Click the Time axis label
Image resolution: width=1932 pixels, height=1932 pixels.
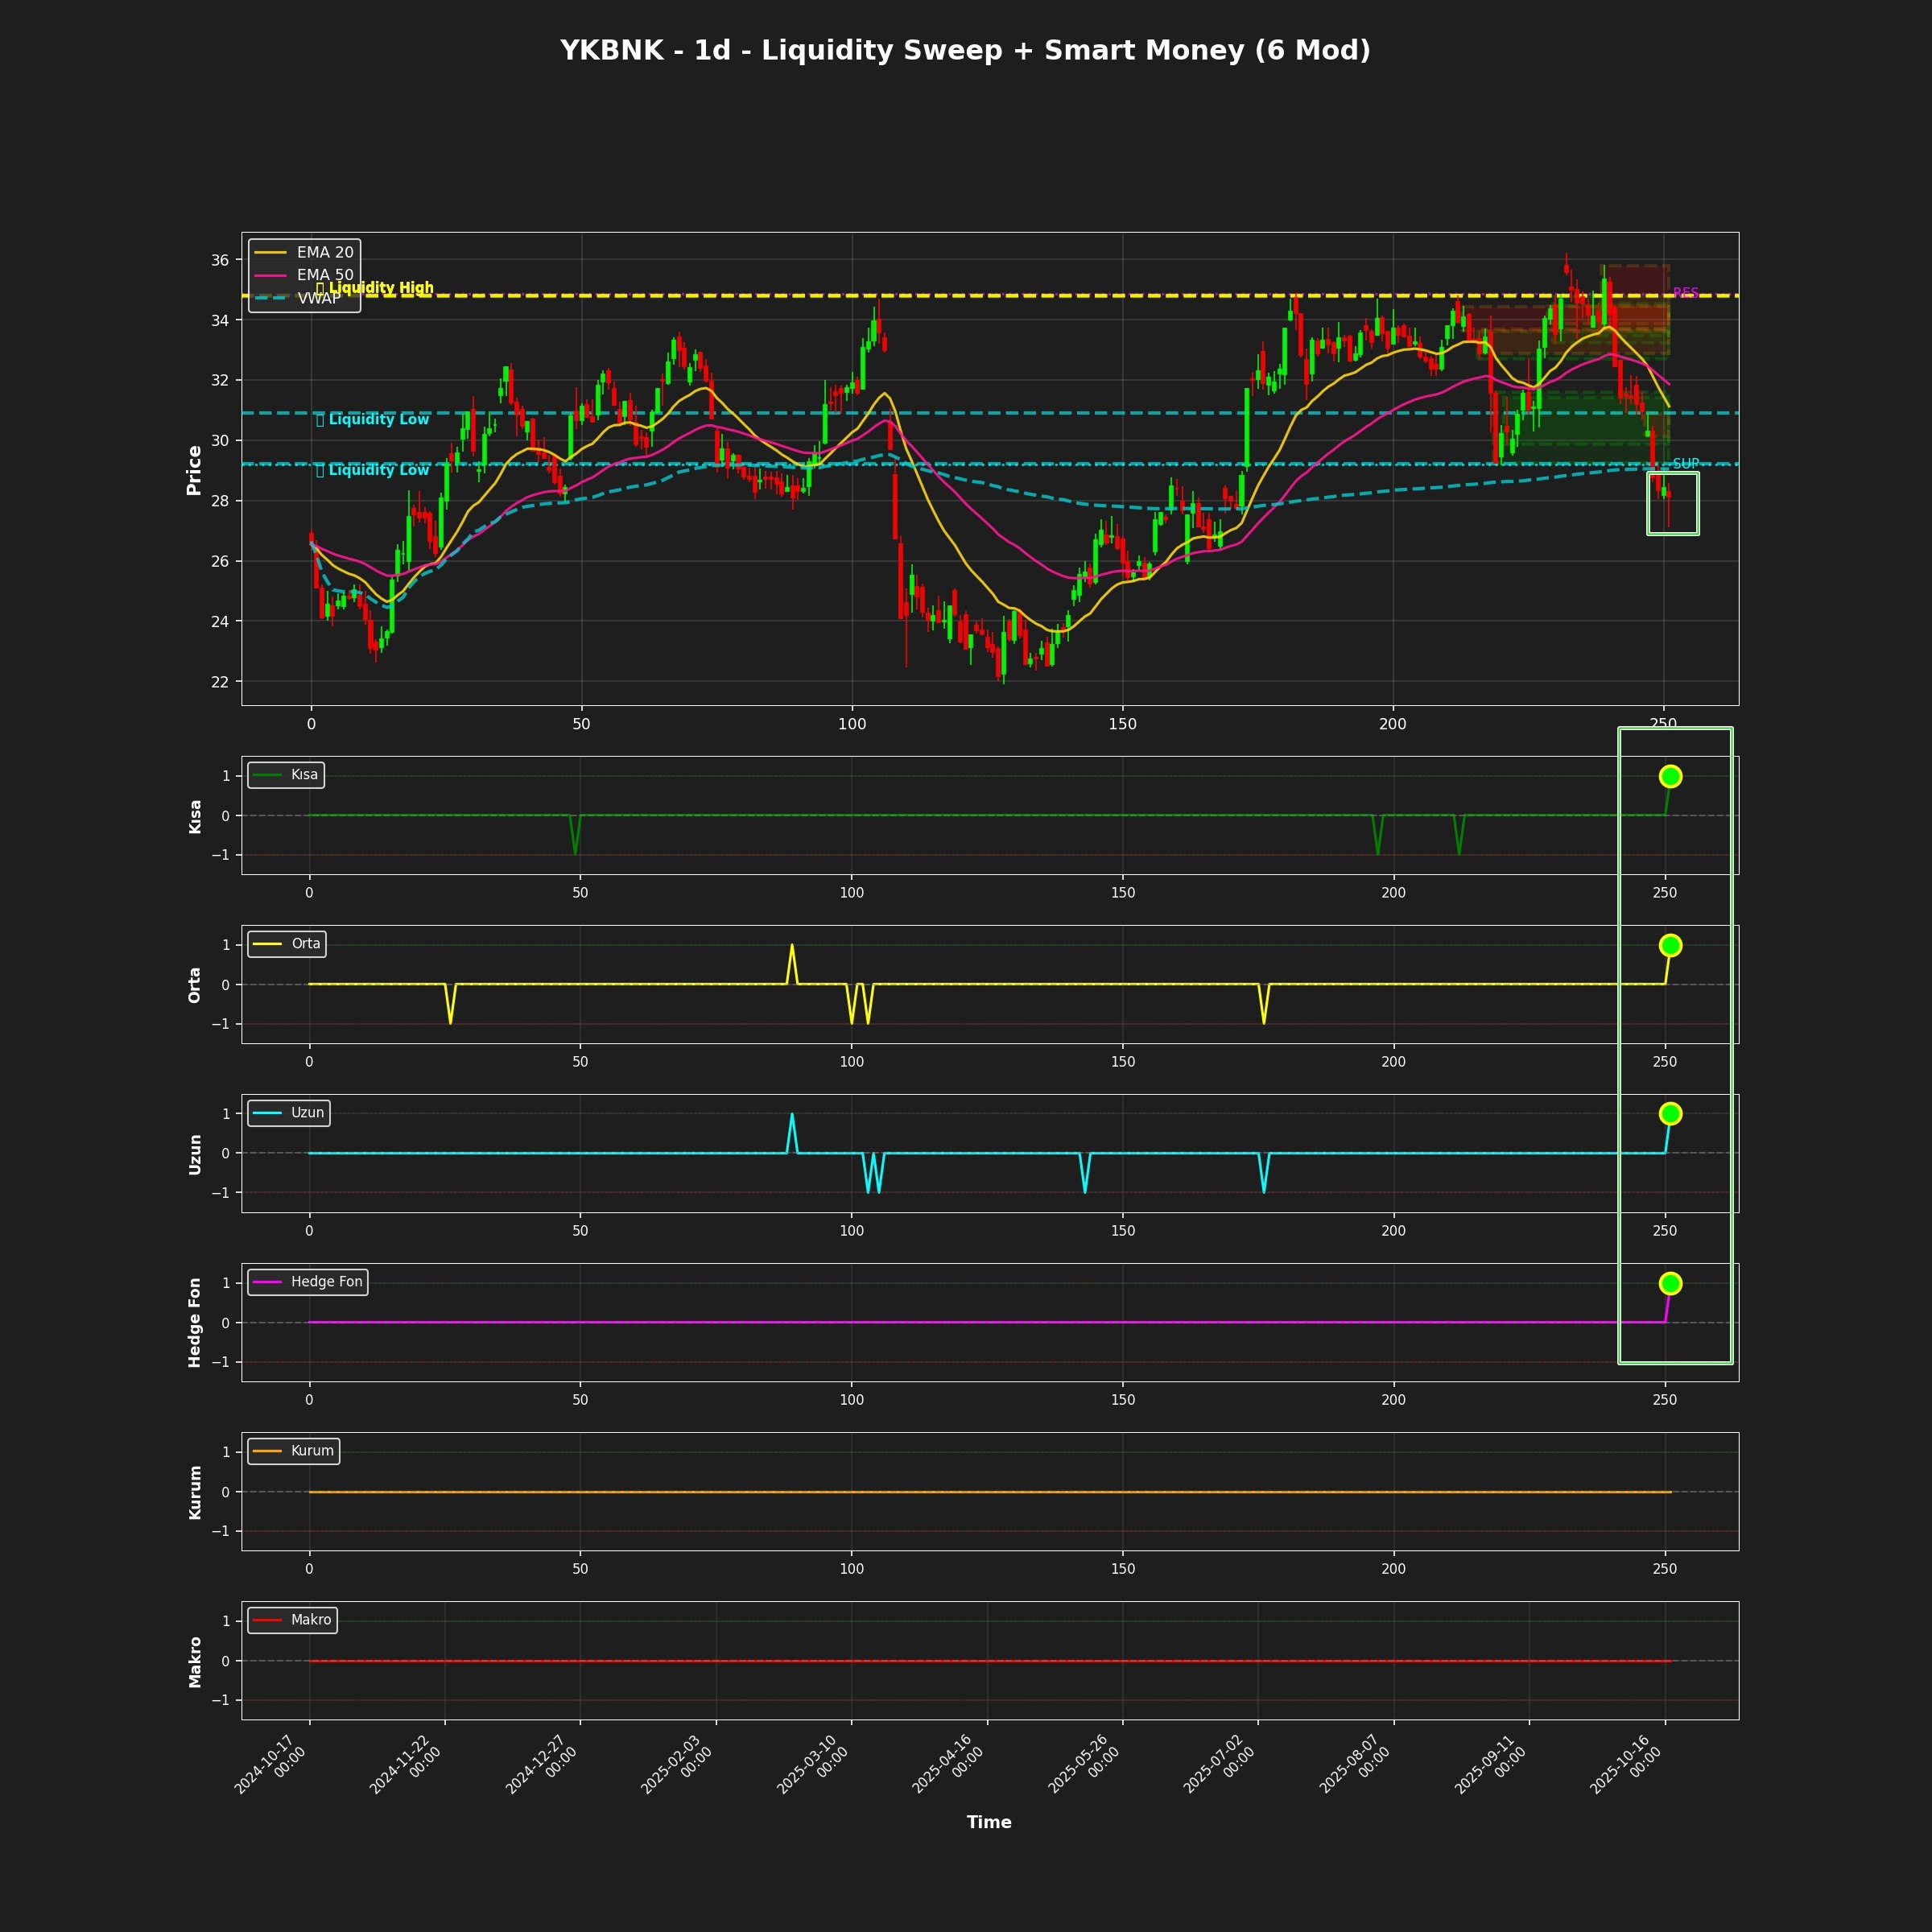989,1822
